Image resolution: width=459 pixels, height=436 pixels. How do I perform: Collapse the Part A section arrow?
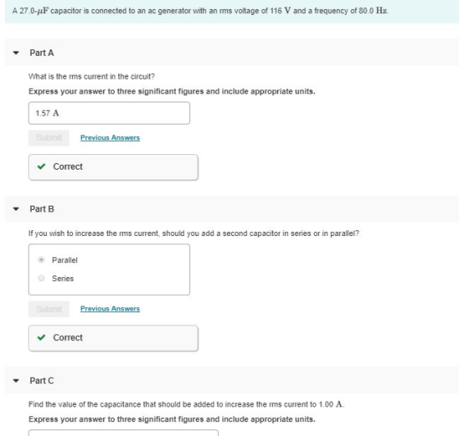click(16, 53)
